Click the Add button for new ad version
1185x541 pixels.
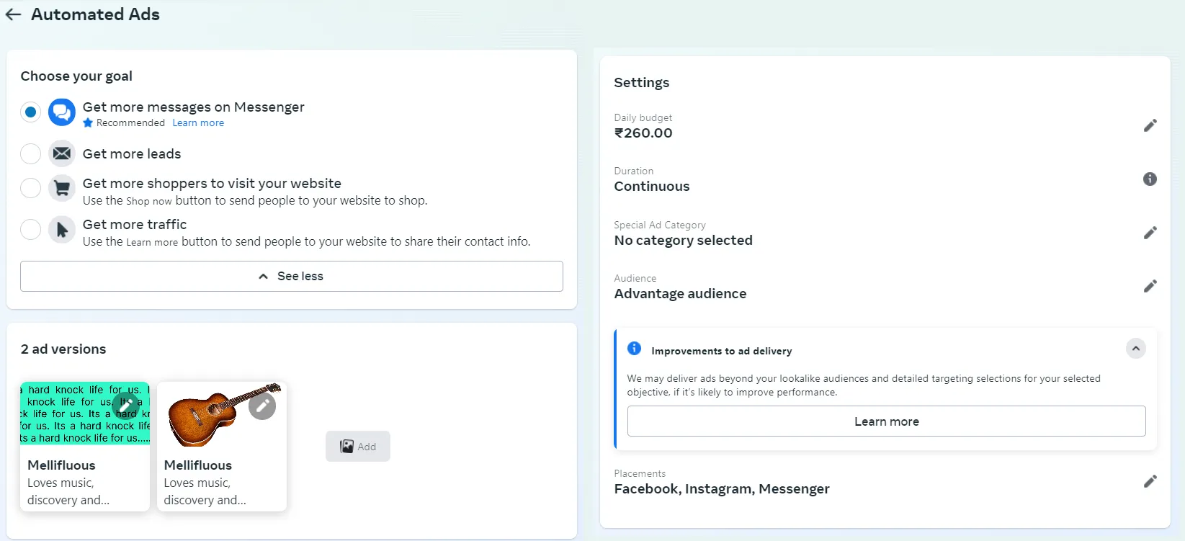tap(357, 446)
